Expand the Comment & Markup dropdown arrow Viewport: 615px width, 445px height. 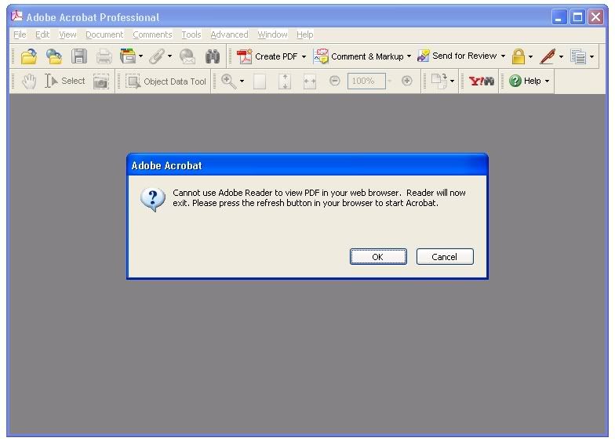(x=409, y=56)
